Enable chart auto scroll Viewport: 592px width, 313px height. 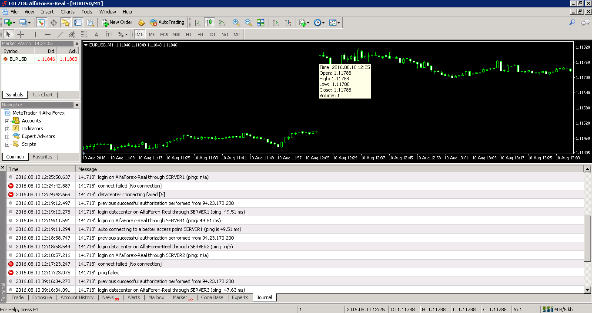coord(276,23)
